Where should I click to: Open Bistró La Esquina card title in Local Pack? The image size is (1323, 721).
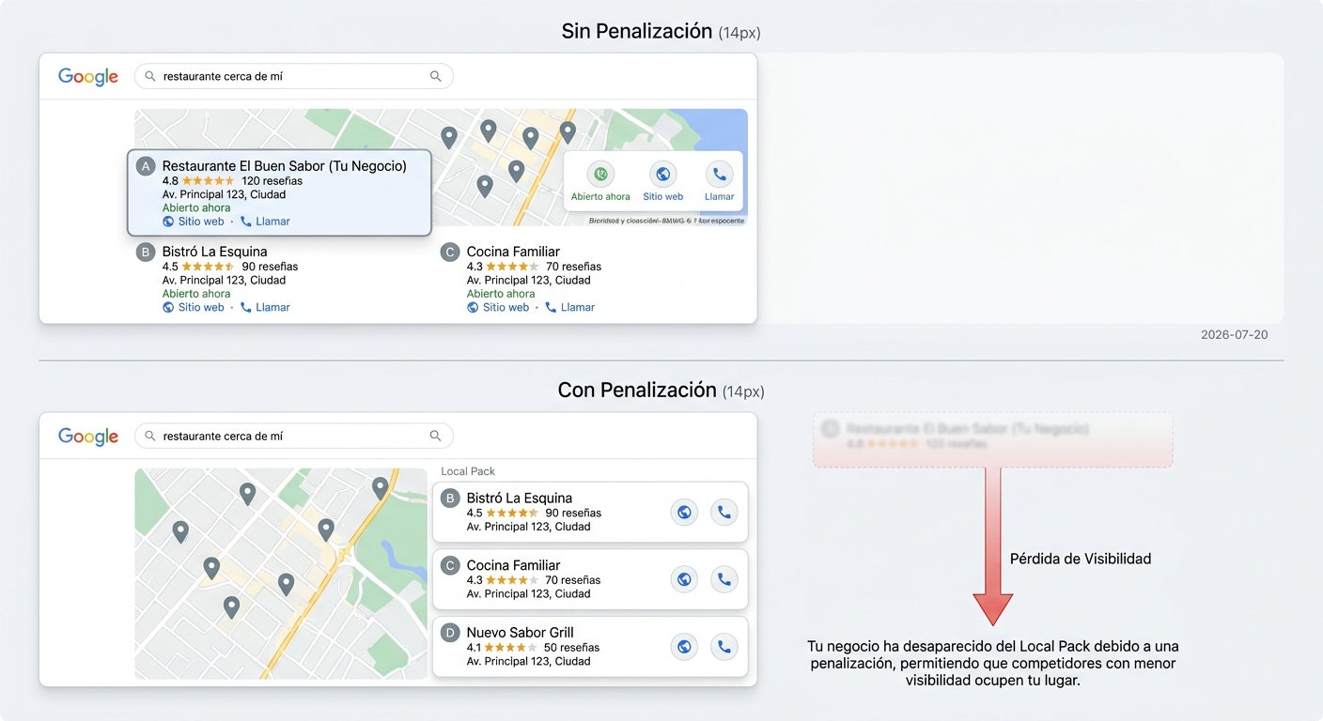pyautogui.click(x=519, y=499)
